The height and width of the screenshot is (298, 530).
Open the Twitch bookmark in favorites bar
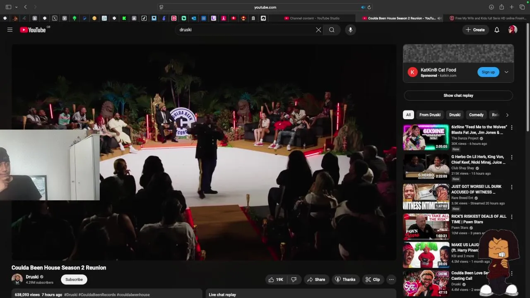click(214, 18)
